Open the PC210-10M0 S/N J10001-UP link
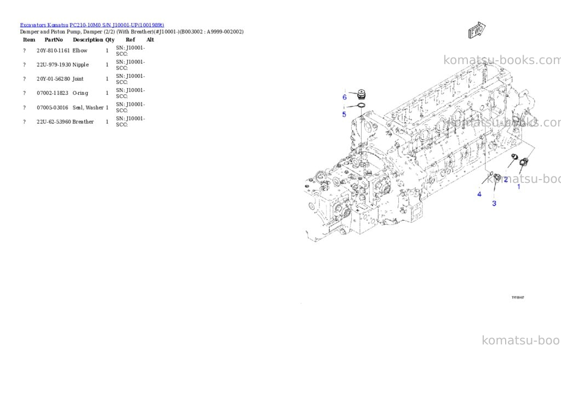This screenshot has height=397, width=561. coord(117,25)
